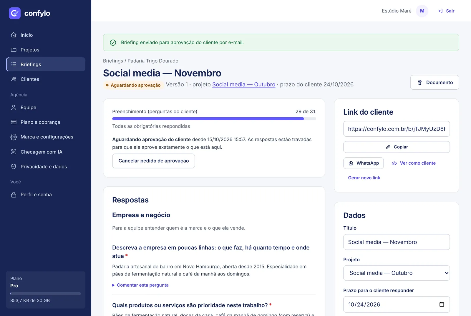Go to Projetos in sidebar
Image resolution: width=471 pixels, height=316 pixels.
click(46, 50)
